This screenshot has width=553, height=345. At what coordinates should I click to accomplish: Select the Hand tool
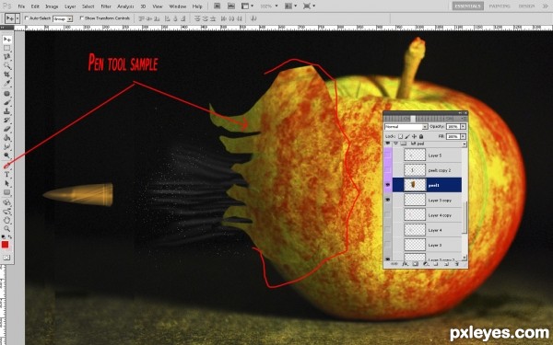(7, 221)
